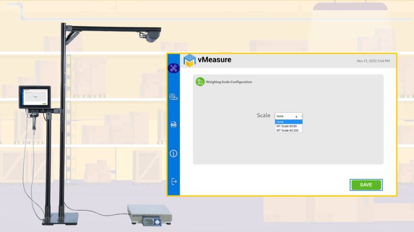The width and height of the screenshot is (414, 232).
Task: Select MT Scale-BC60 option
Action: click(288, 126)
